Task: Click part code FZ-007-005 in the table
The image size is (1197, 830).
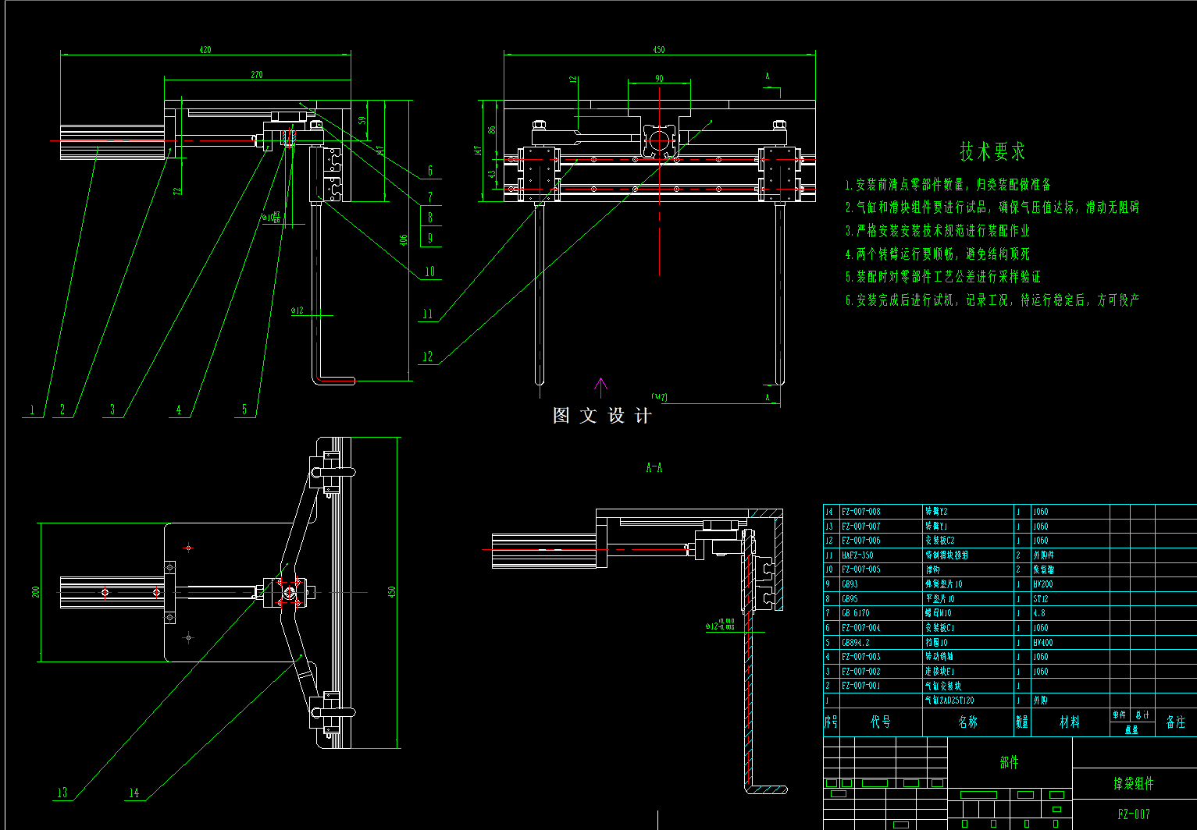Action: [x=860, y=569]
